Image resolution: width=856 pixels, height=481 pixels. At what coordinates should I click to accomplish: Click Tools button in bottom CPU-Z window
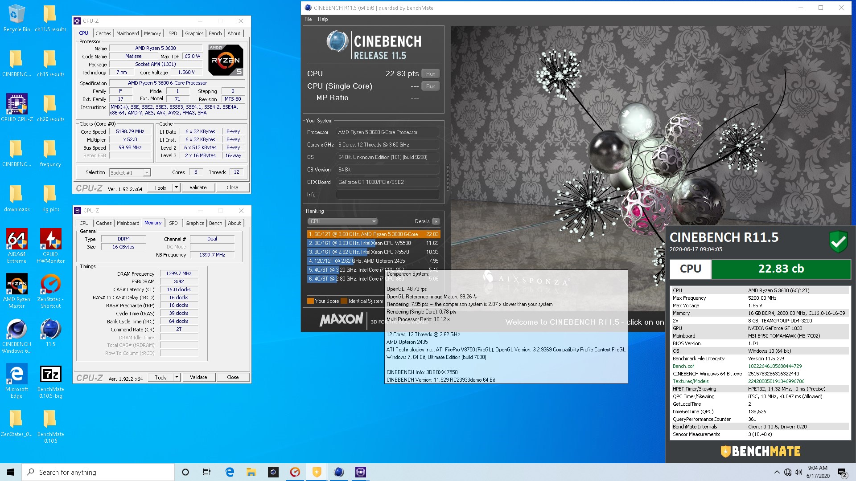pos(160,377)
